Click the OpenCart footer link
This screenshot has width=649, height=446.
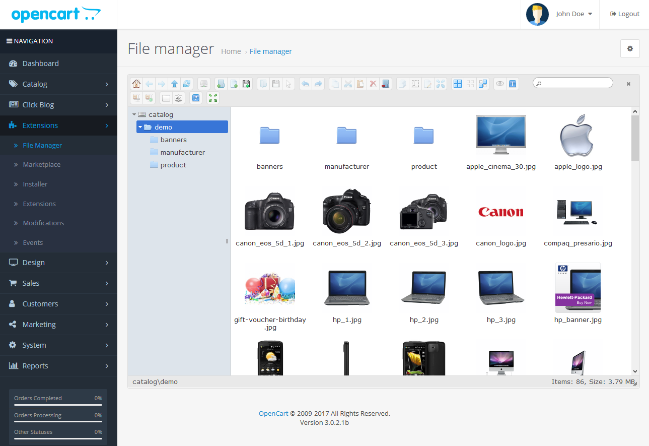273,414
